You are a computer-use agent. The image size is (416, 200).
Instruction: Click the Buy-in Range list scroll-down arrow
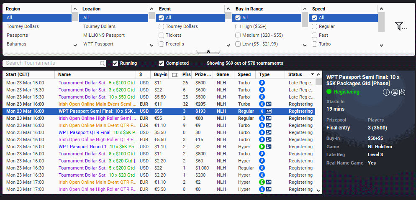[x=305, y=45]
